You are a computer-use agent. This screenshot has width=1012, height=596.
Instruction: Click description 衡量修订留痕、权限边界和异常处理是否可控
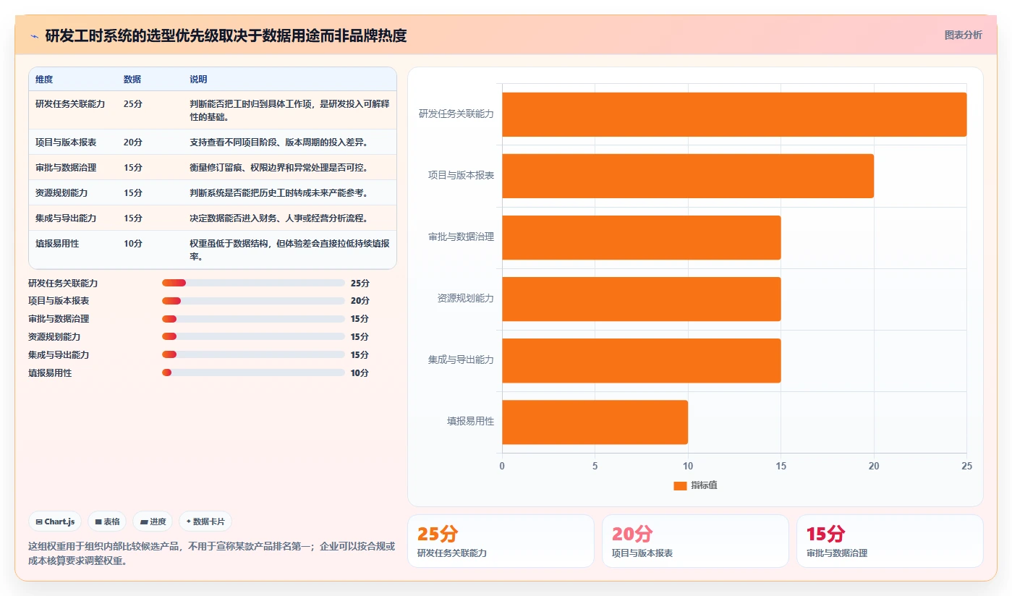tap(281, 168)
